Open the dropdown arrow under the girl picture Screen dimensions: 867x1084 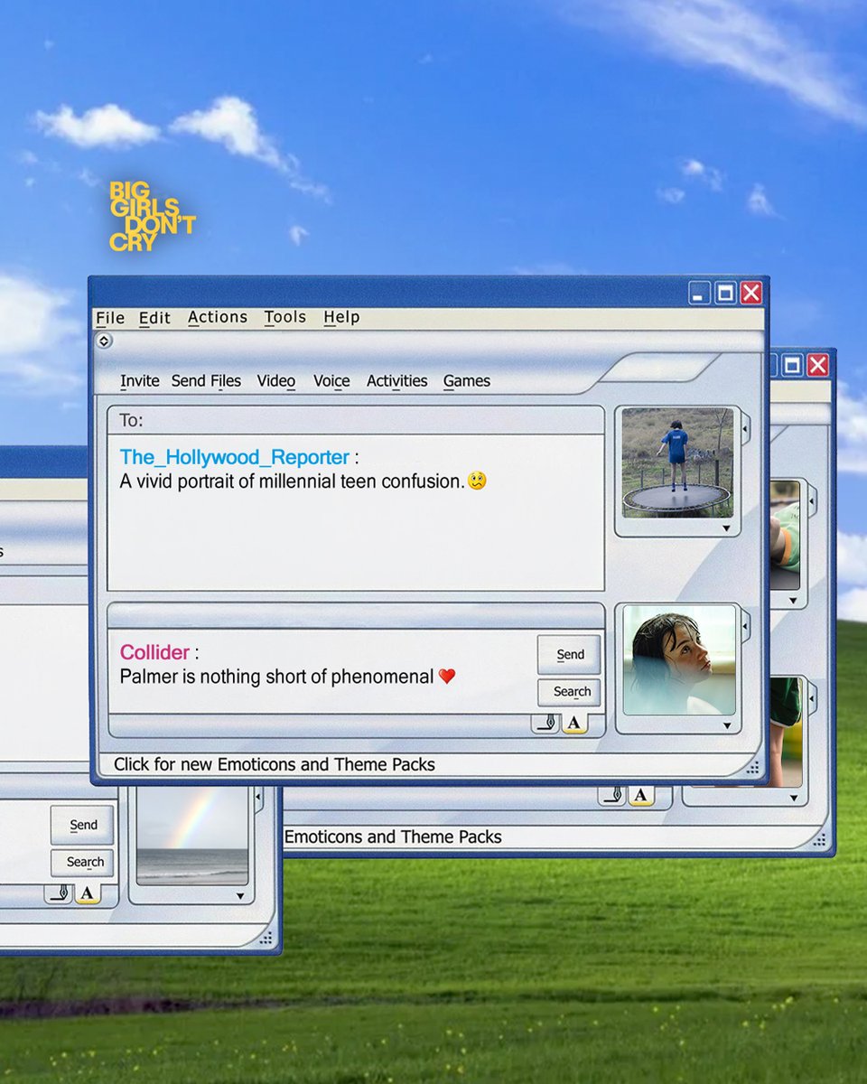727,725
